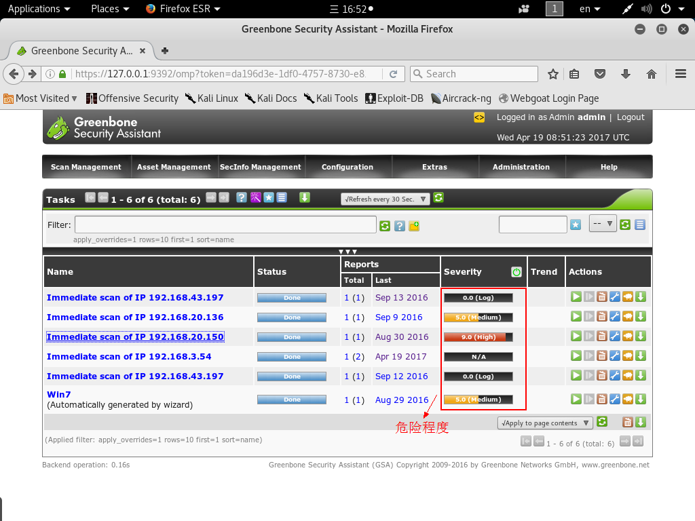This screenshot has height=521, width=695.
Task: Clone the 192.168.20.150 scan task
Action: coord(628,336)
